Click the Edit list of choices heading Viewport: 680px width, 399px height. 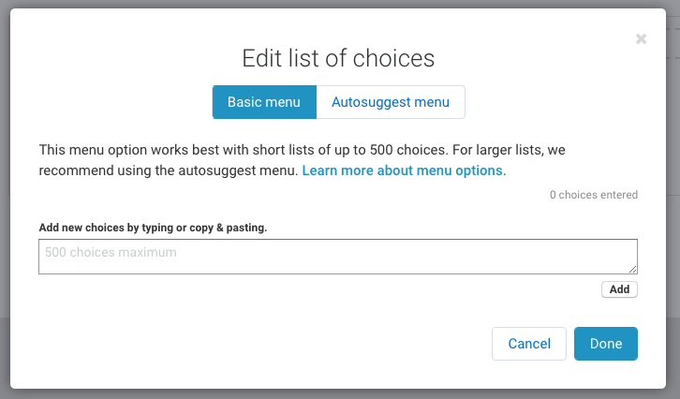(338, 58)
